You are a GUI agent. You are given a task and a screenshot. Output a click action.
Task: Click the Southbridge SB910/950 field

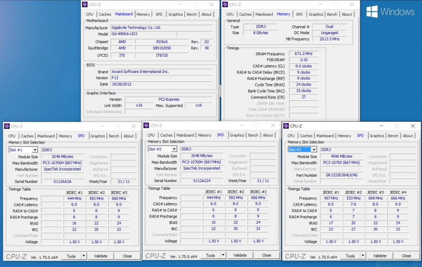tap(162, 48)
